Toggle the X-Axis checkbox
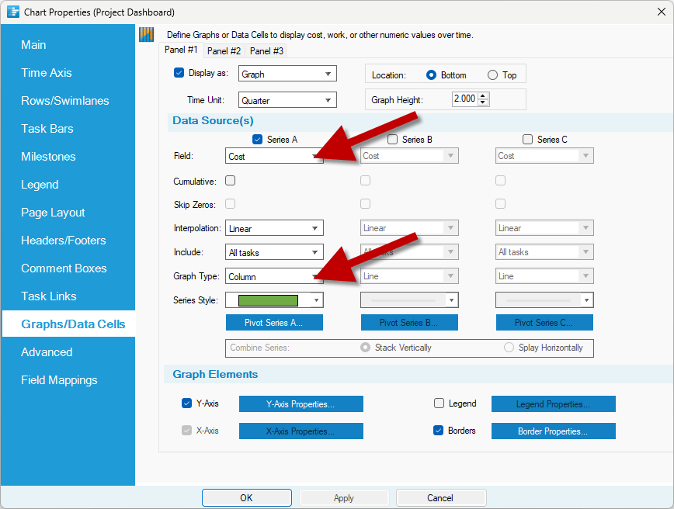The width and height of the screenshot is (674, 509). pyautogui.click(x=186, y=431)
